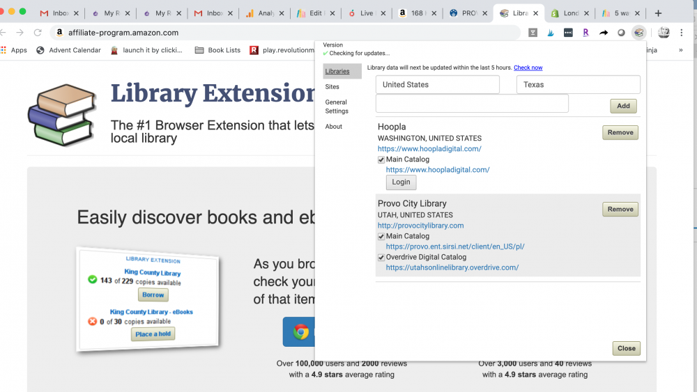This screenshot has width=697, height=392.
Task: Close the 168 Amazon tab with X
Action: coord(434,13)
